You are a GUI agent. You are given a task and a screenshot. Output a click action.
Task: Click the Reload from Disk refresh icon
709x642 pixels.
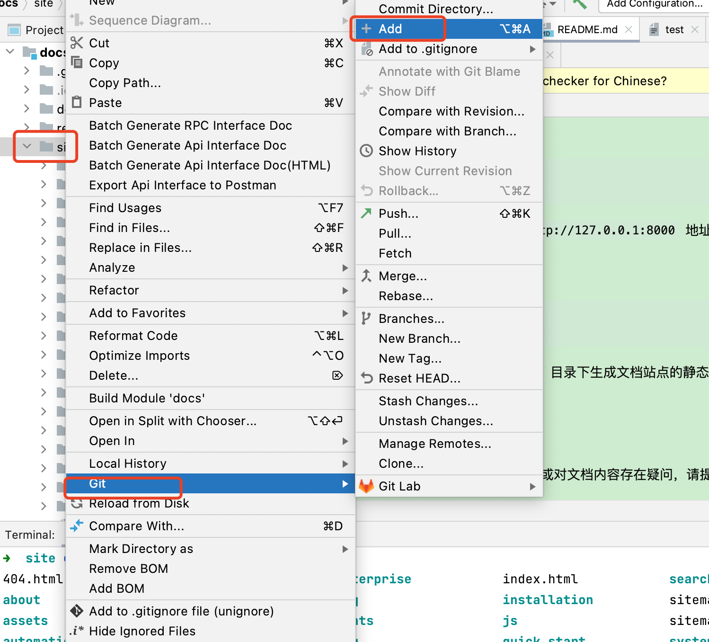pos(76,503)
